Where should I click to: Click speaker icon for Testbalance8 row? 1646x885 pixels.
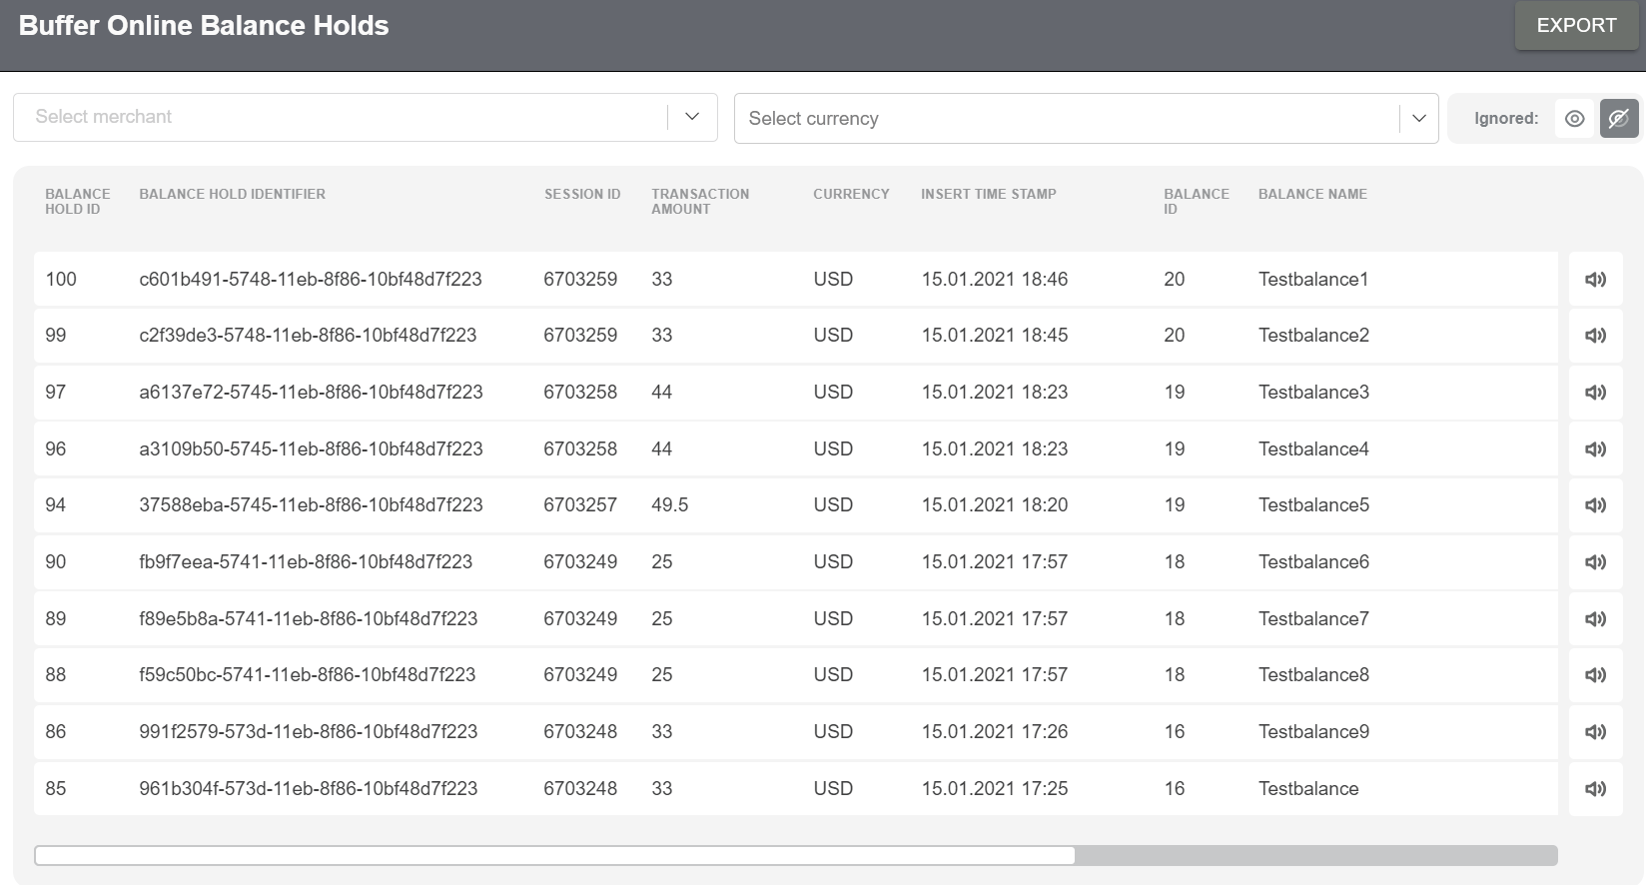coord(1595,675)
